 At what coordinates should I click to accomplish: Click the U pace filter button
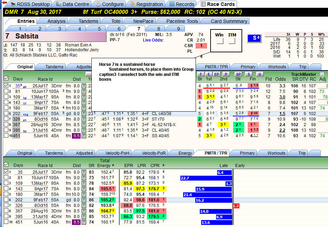[260, 74]
